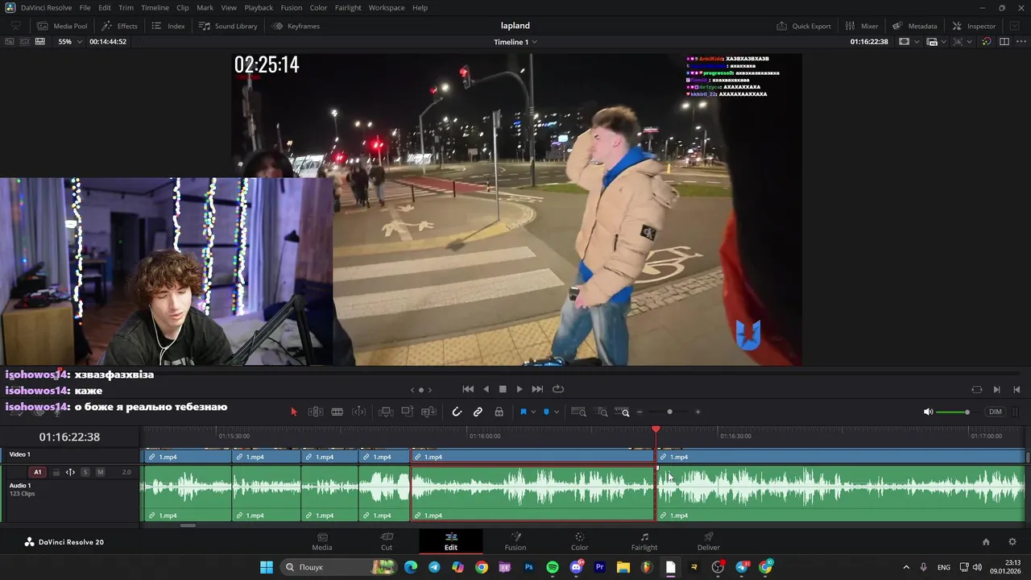
Task: Toggle timeline Snapping magnet icon
Action: 457,412
